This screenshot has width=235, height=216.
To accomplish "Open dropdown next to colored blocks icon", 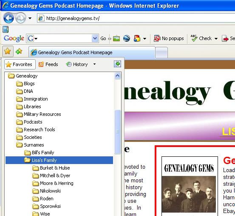I will click(x=144, y=39).
